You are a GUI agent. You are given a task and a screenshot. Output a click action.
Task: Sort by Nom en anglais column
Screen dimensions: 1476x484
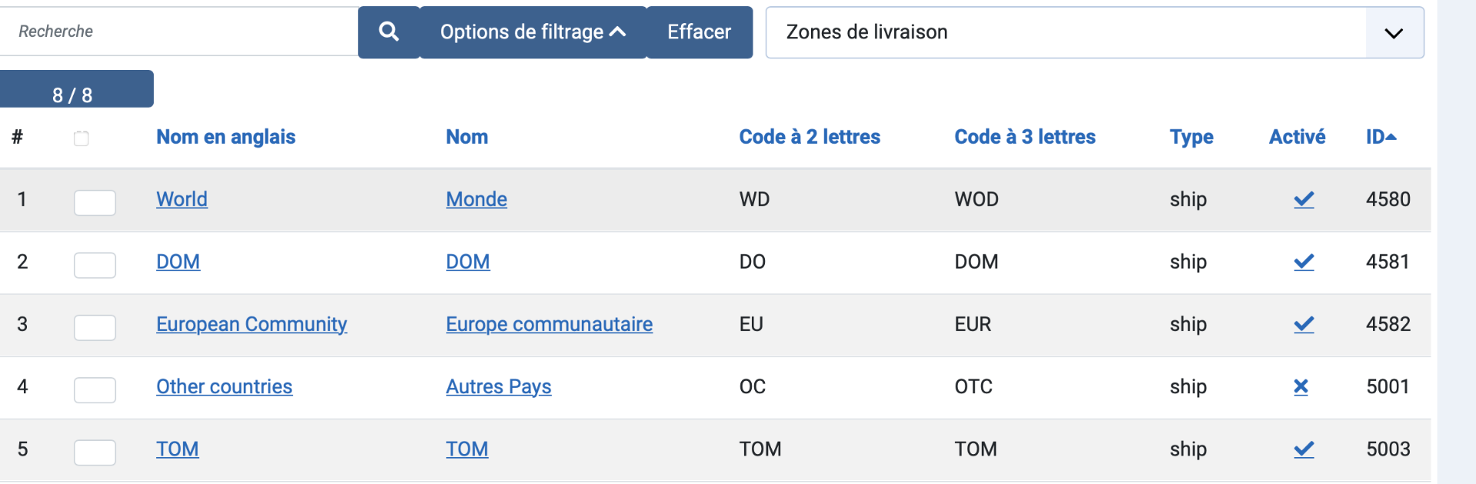(226, 137)
